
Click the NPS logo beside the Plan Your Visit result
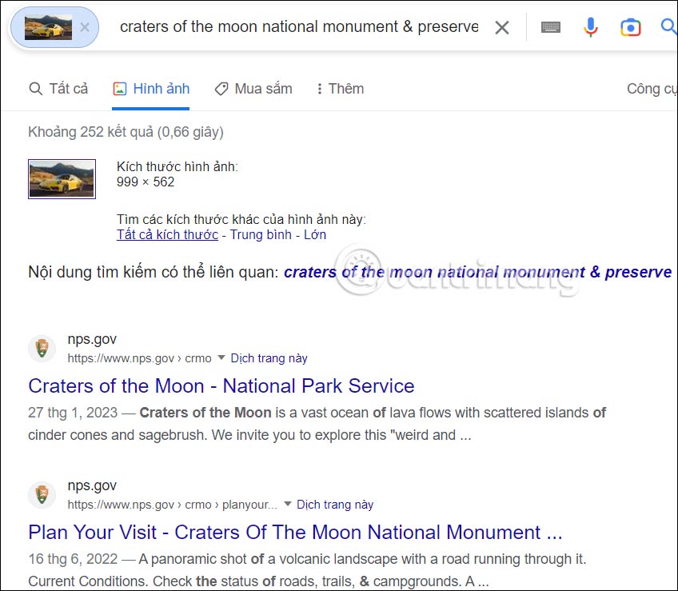[x=42, y=494]
